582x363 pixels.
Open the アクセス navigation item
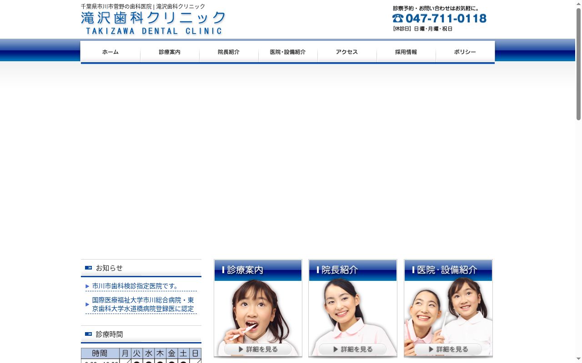point(347,52)
